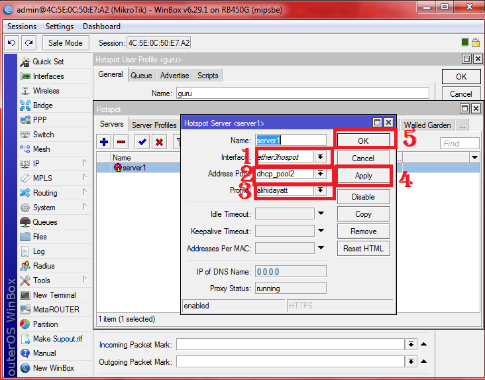The height and width of the screenshot is (380, 485).
Task: Open the column selector dropdown in Hotspot list
Action: [x=475, y=158]
